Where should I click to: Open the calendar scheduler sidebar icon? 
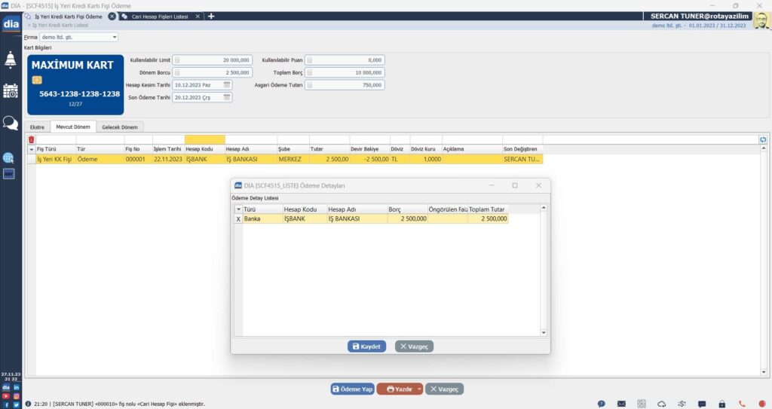coord(11,91)
